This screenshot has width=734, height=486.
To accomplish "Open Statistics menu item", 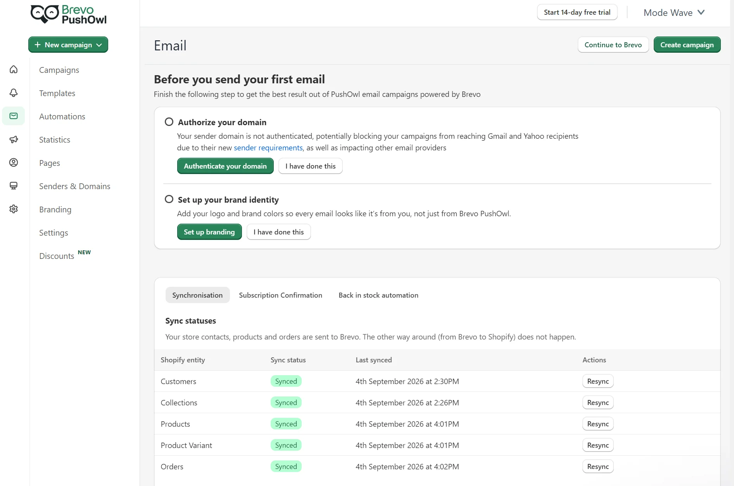I will click(x=55, y=140).
